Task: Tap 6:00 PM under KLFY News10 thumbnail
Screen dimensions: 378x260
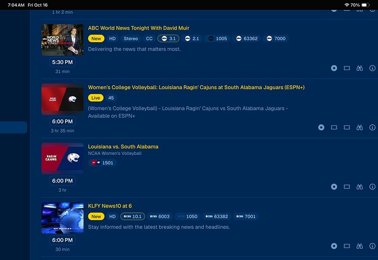Action: click(62, 240)
